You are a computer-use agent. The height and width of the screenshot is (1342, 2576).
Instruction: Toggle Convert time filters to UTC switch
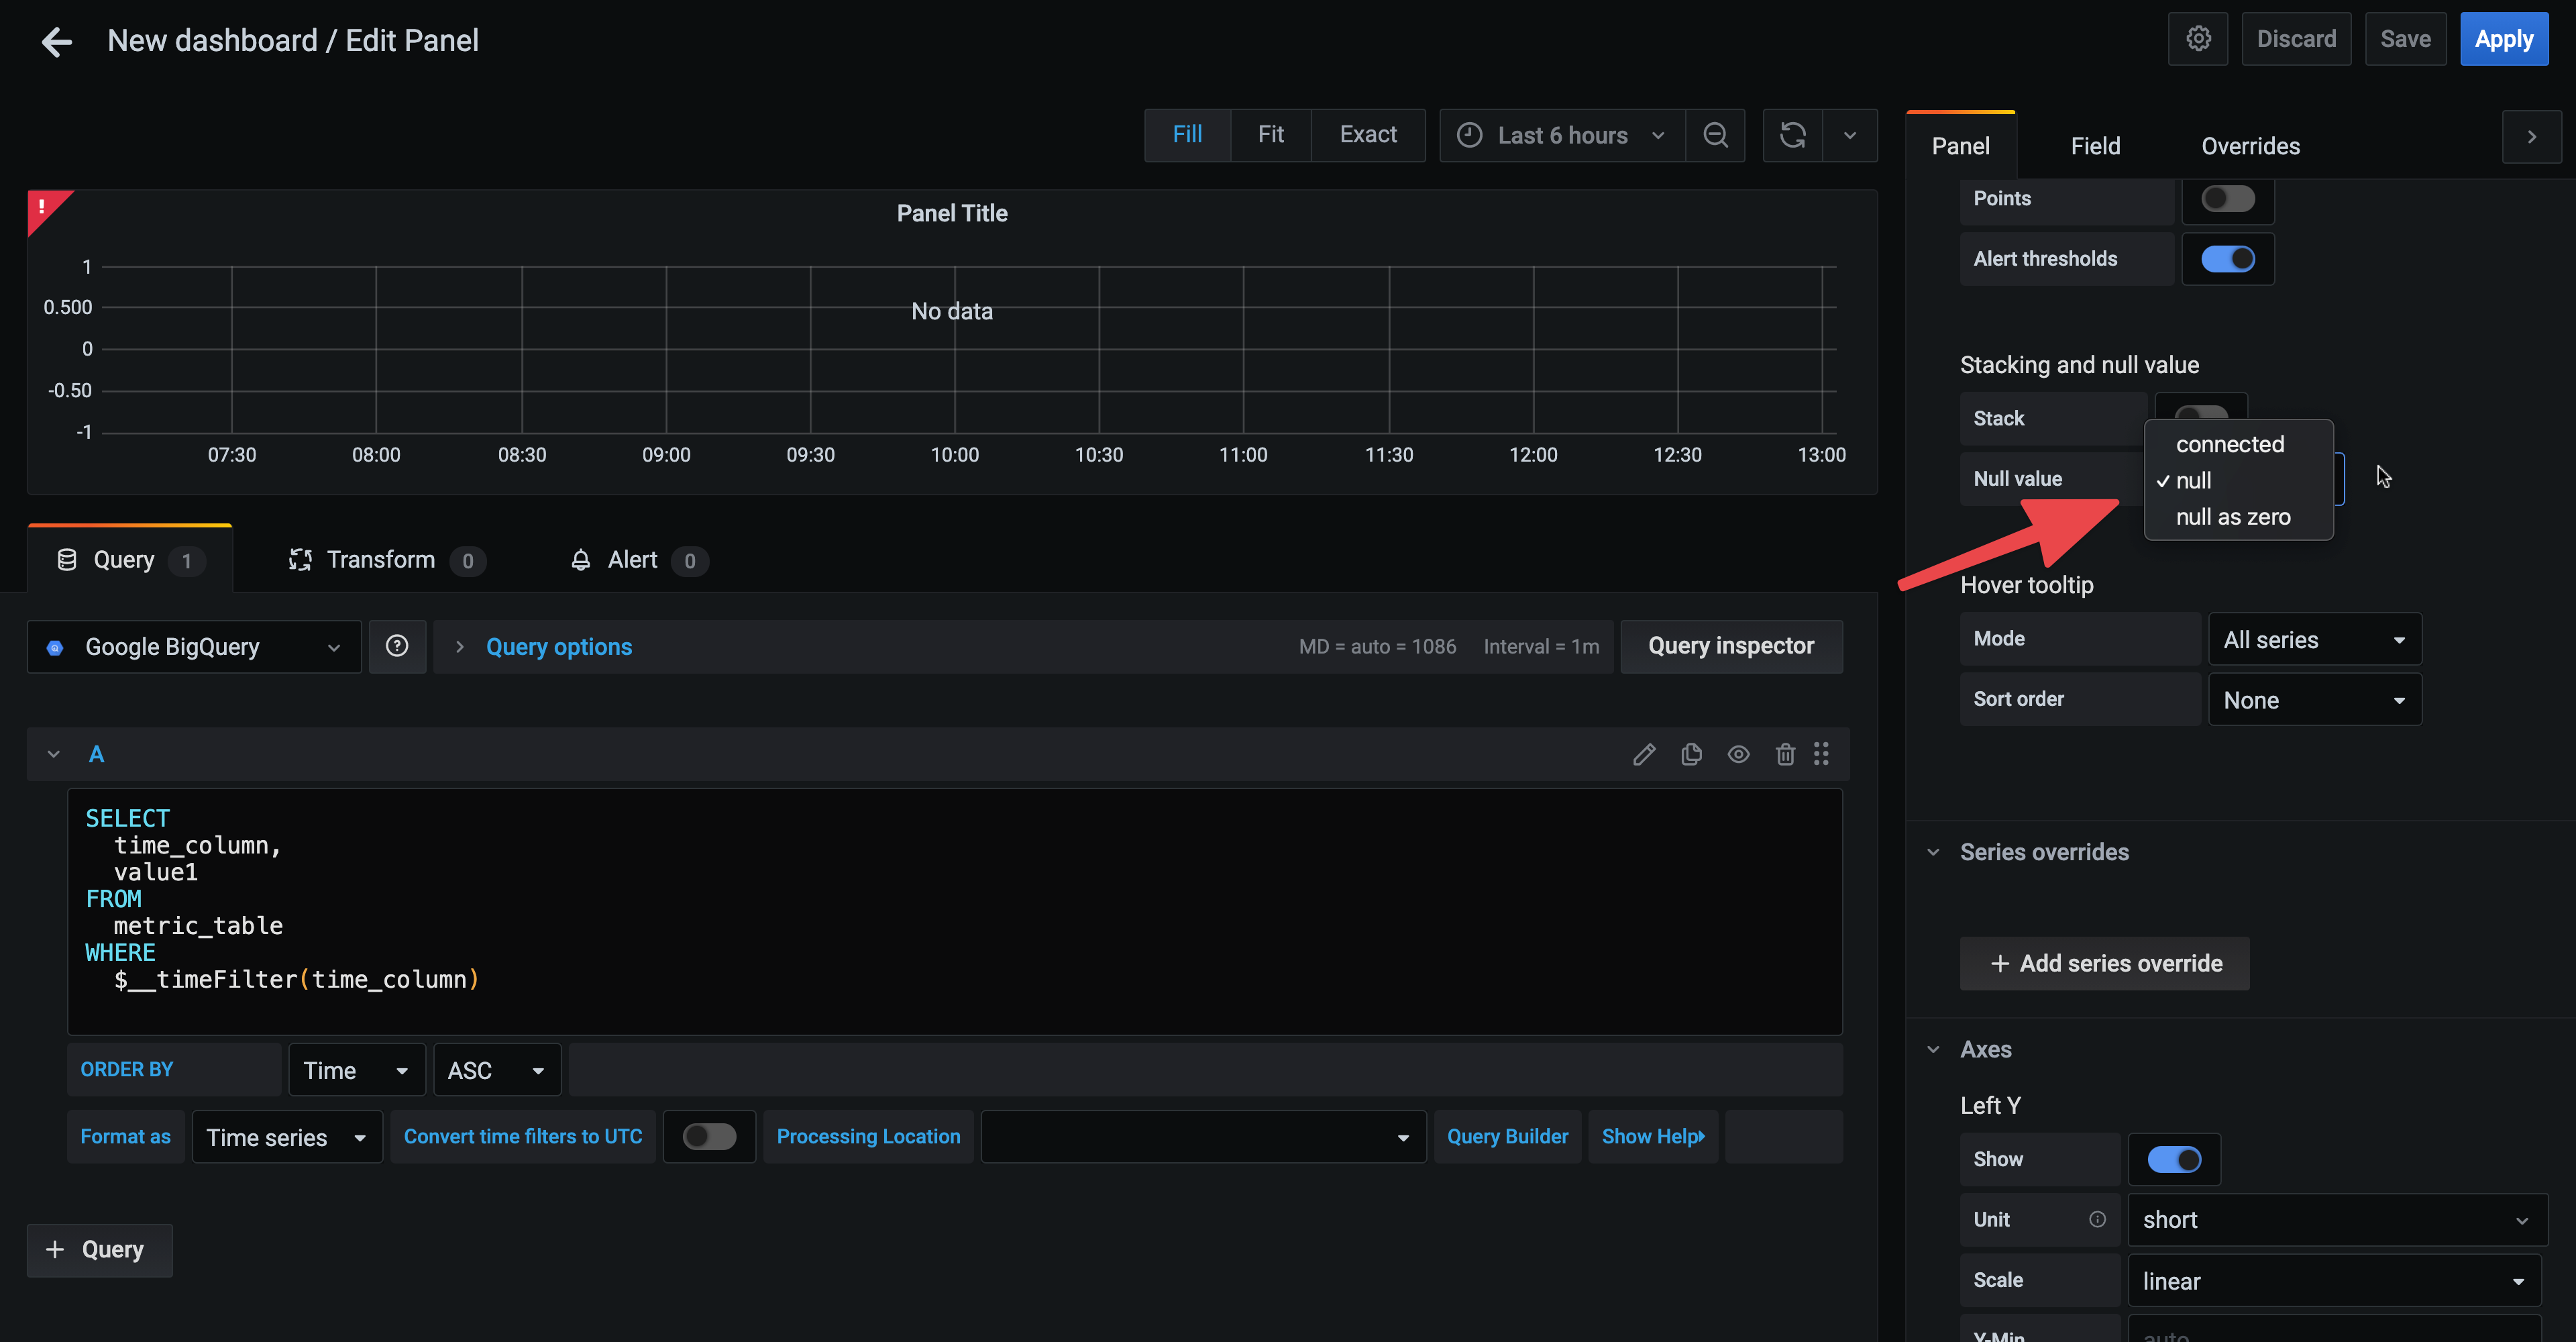tap(709, 1136)
